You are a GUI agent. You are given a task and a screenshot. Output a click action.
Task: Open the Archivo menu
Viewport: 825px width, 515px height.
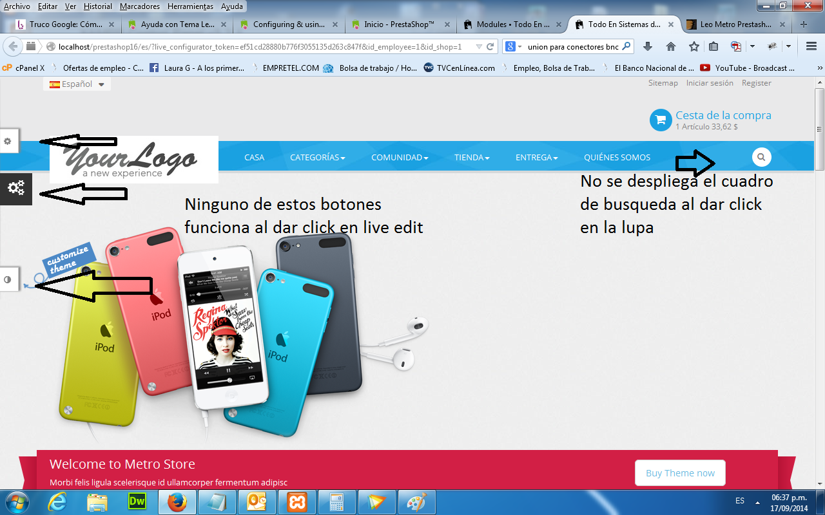tap(17, 6)
